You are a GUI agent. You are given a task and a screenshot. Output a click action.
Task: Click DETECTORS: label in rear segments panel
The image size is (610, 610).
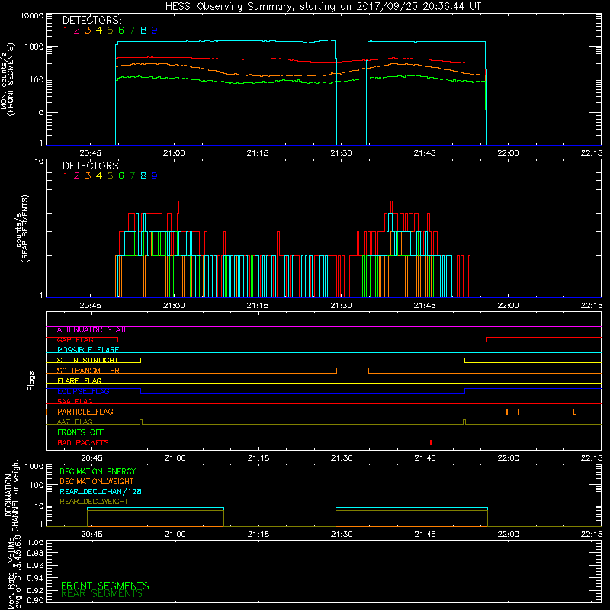(92, 165)
